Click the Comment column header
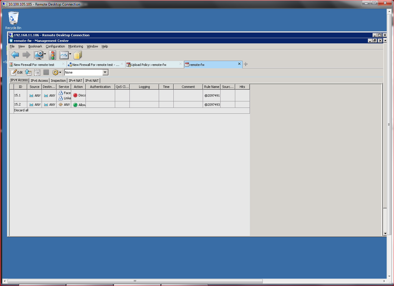This screenshot has height=286, width=394. (188, 87)
